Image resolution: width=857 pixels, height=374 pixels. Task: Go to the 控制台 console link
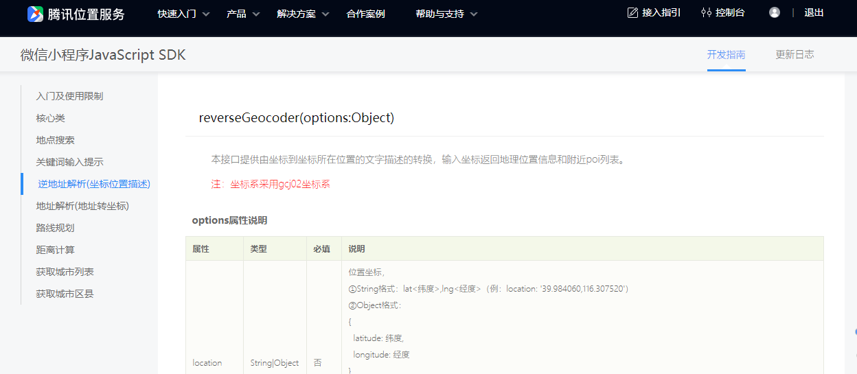[730, 12]
